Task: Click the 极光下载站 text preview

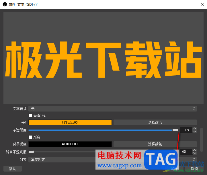Action: click(103, 60)
